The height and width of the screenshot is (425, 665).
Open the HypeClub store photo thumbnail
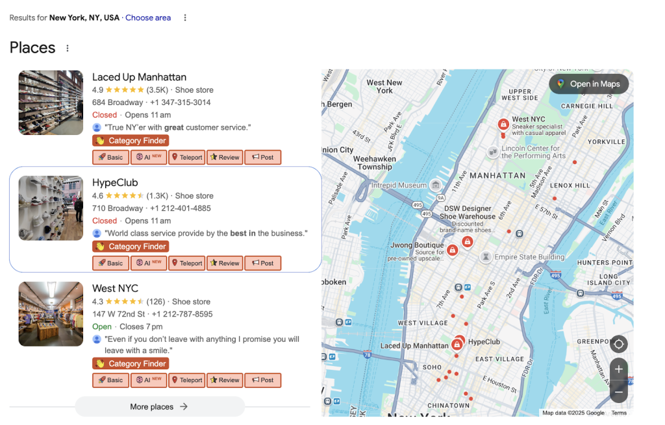pyautogui.click(x=51, y=208)
